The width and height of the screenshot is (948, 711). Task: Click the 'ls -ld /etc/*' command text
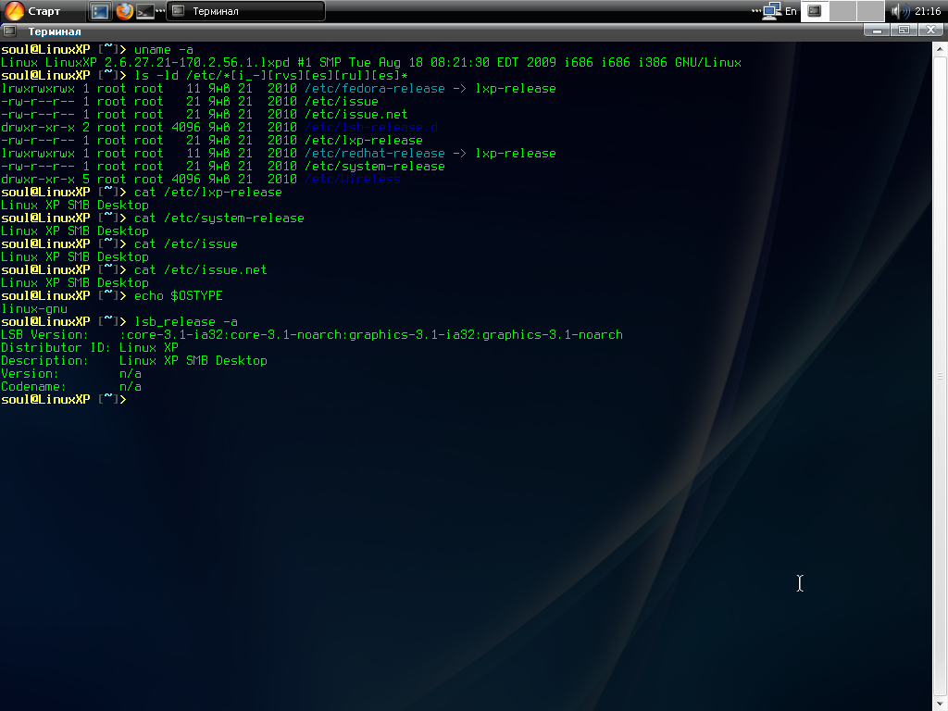click(271, 76)
